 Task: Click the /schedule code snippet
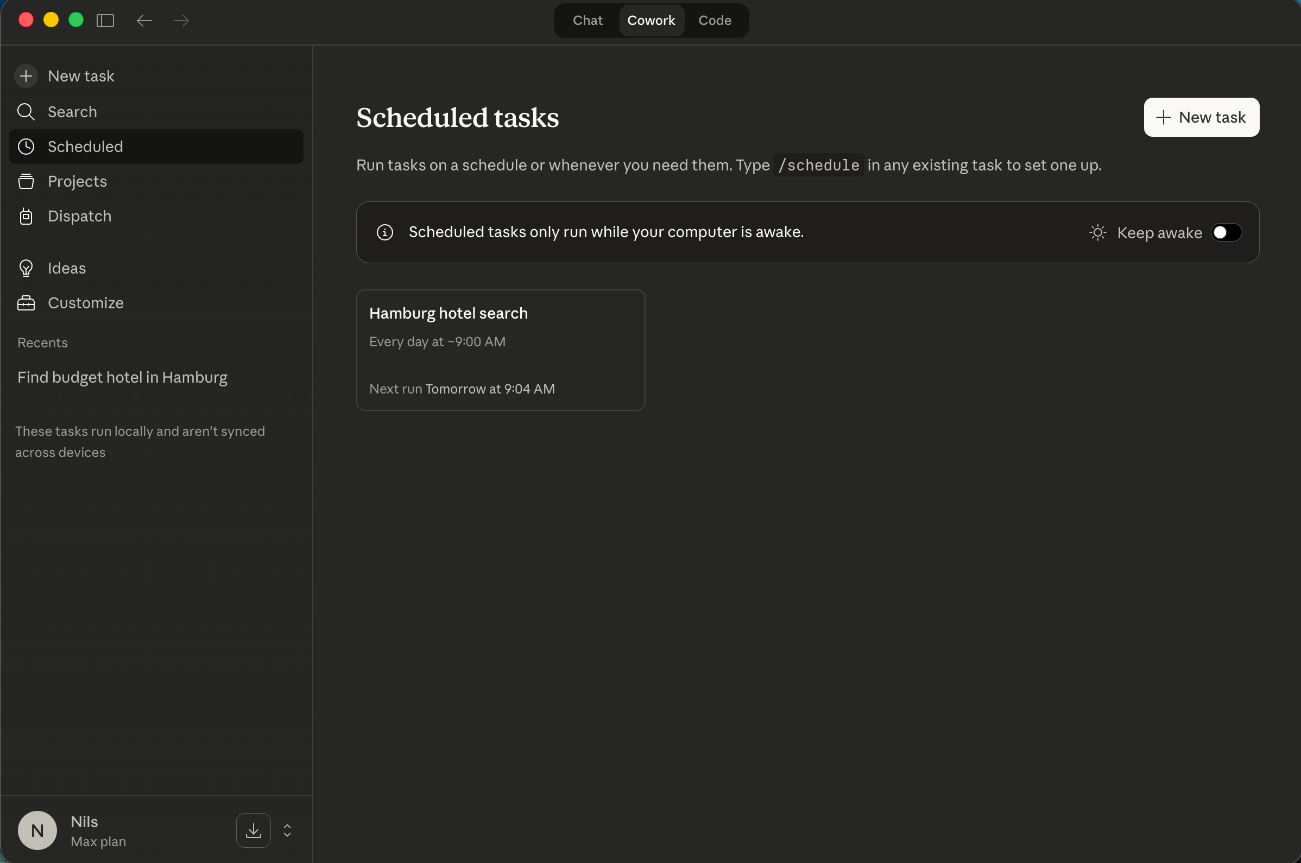coord(818,165)
